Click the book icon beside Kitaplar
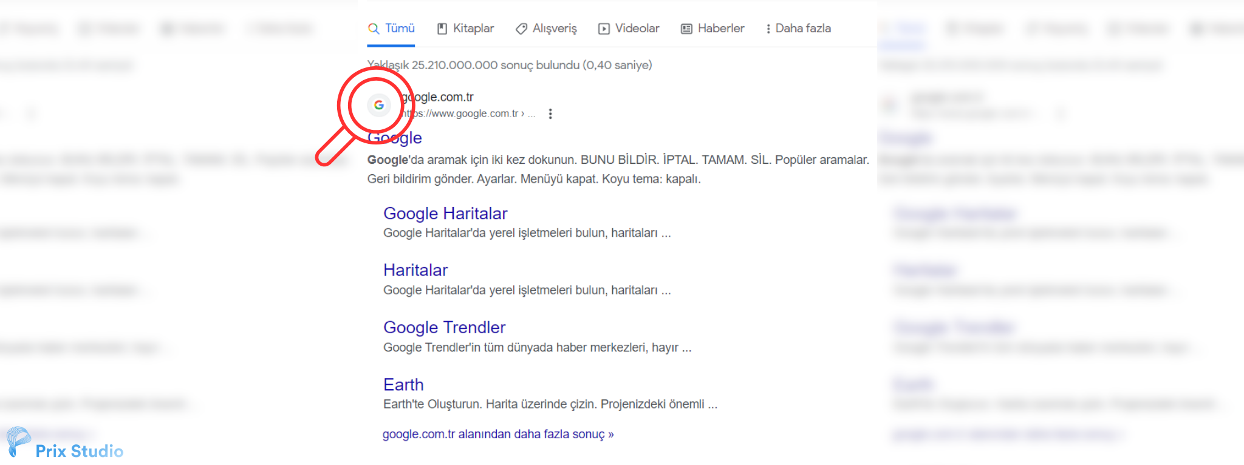Image resolution: width=1244 pixels, height=465 pixels. [x=442, y=29]
